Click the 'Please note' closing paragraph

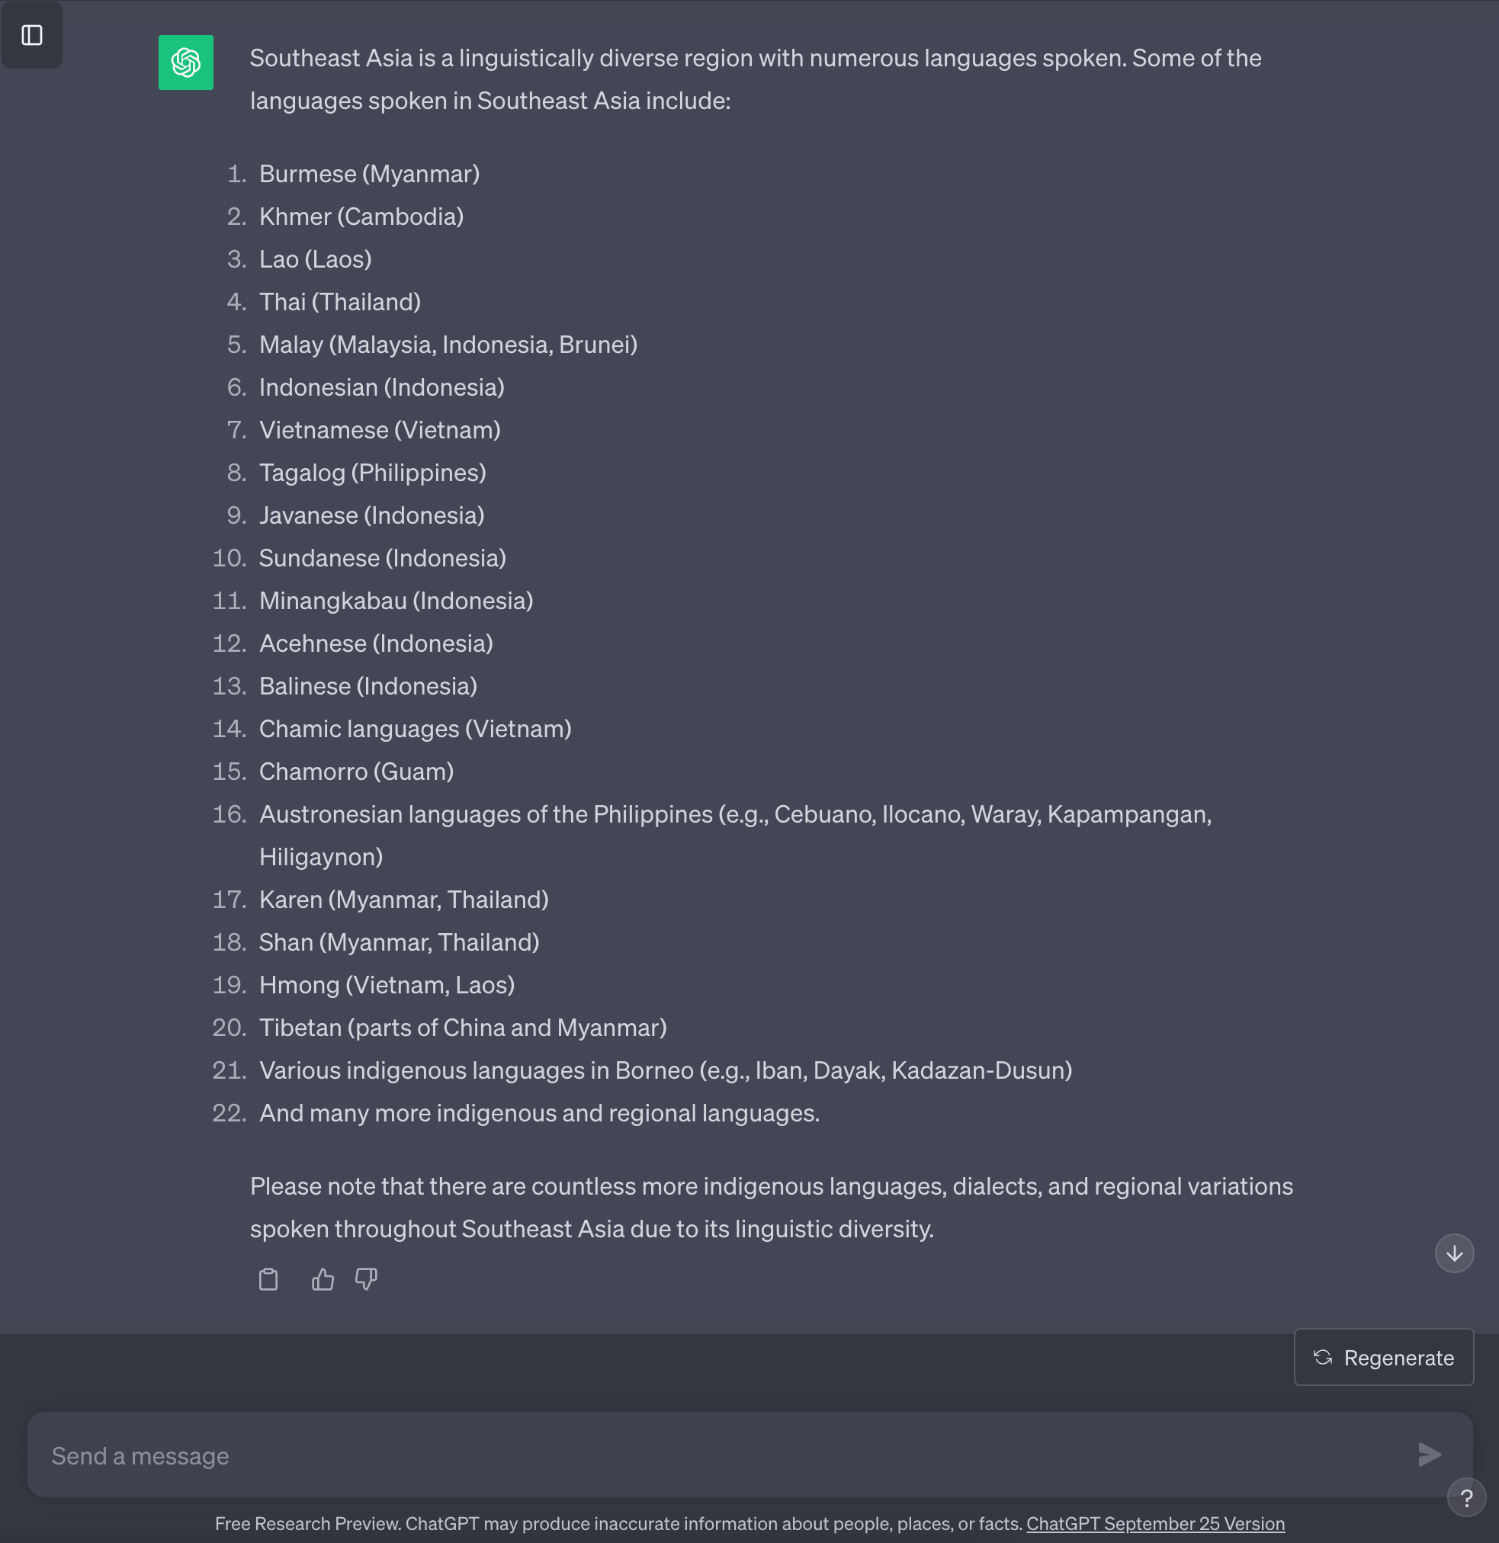pos(771,1208)
